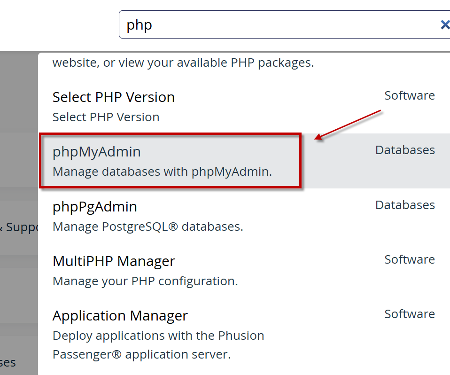
Task: Click "Manage databases with phpMyAdmin." description
Action: tap(162, 172)
